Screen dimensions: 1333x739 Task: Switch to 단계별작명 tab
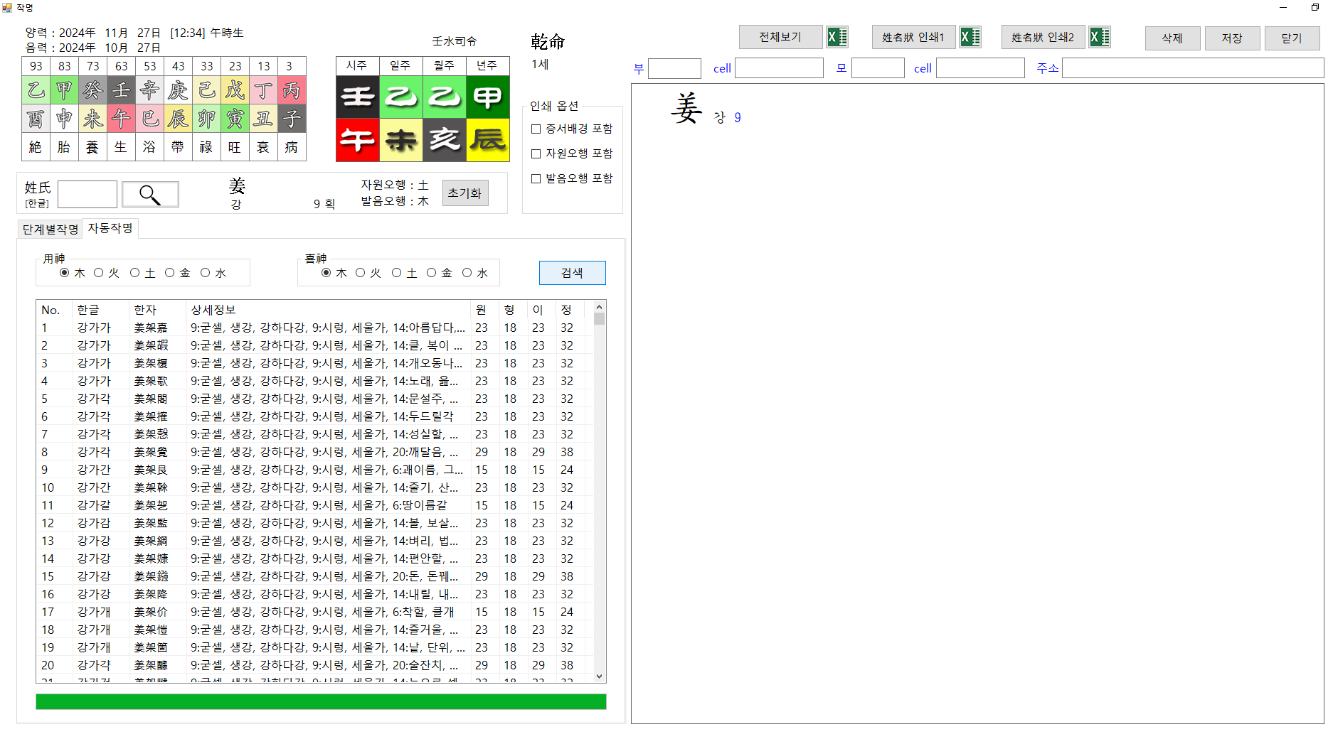click(x=50, y=229)
